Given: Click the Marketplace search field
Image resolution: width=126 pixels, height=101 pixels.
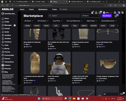Looking at the screenshot, I should click(x=64, y=16).
